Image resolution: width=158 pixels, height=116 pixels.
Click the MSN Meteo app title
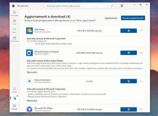[39, 30]
